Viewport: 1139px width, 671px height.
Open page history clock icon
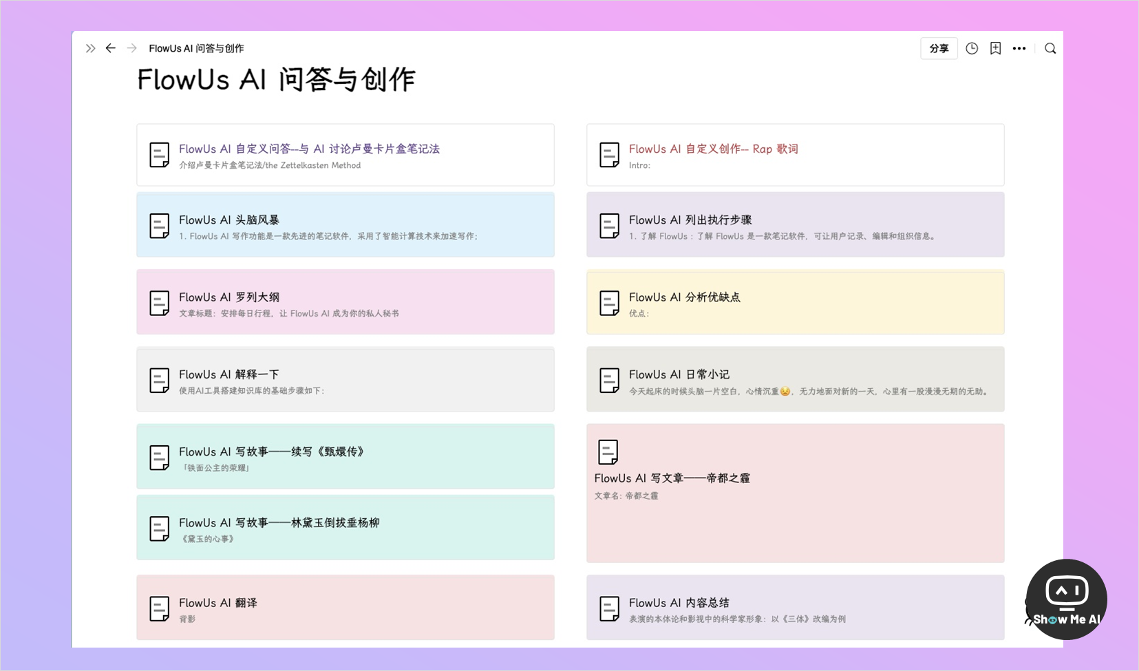(972, 48)
